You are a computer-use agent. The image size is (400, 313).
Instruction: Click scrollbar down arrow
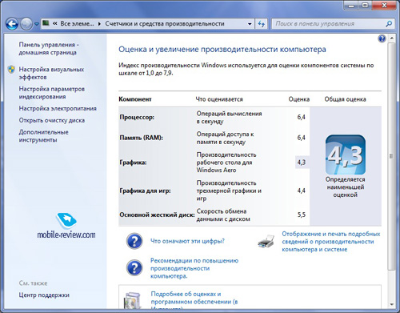(391, 304)
